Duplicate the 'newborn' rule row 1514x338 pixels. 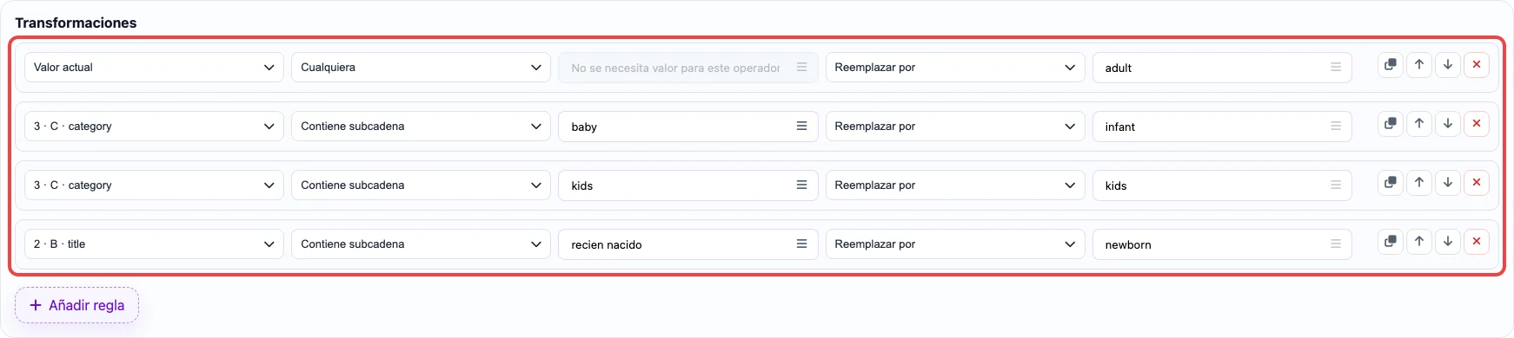(x=1391, y=242)
